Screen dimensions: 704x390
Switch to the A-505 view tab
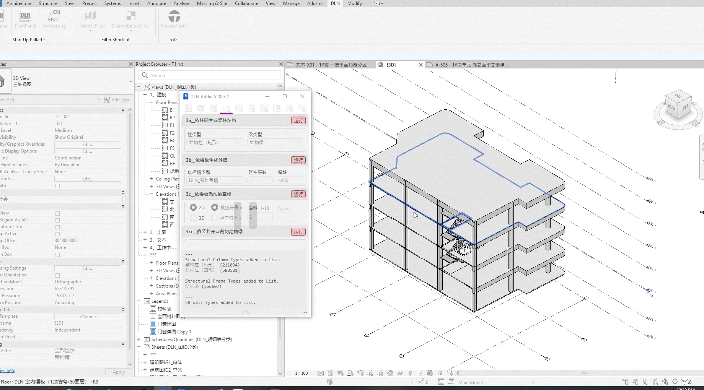click(471, 65)
